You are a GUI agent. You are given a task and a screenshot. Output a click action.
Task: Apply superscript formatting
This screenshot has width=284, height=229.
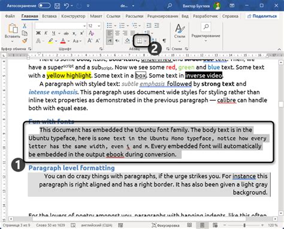click(x=82, y=33)
